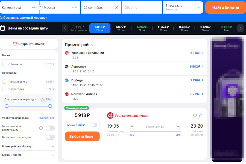Click the right handle of layover duration slider
This screenshot has height=164, width=246.
[50, 106]
